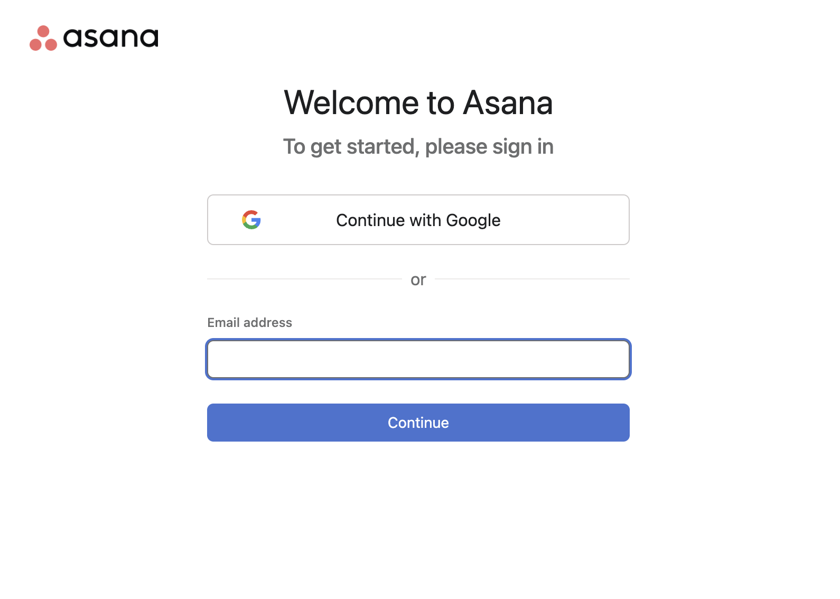Click the 'or' divider text
840x599 pixels.
coord(418,279)
